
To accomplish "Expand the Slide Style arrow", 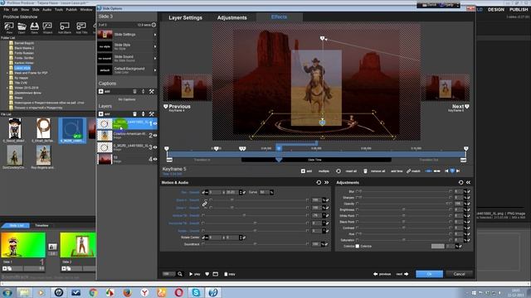I will (x=155, y=46).
